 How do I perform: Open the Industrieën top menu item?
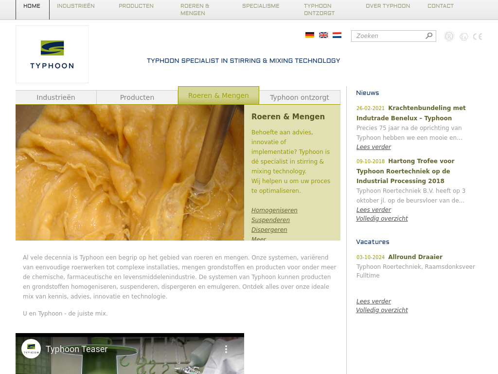[76, 6]
